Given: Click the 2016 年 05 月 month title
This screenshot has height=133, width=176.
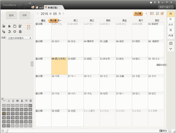Looking at the screenshot, I should click(x=51, y=14).
